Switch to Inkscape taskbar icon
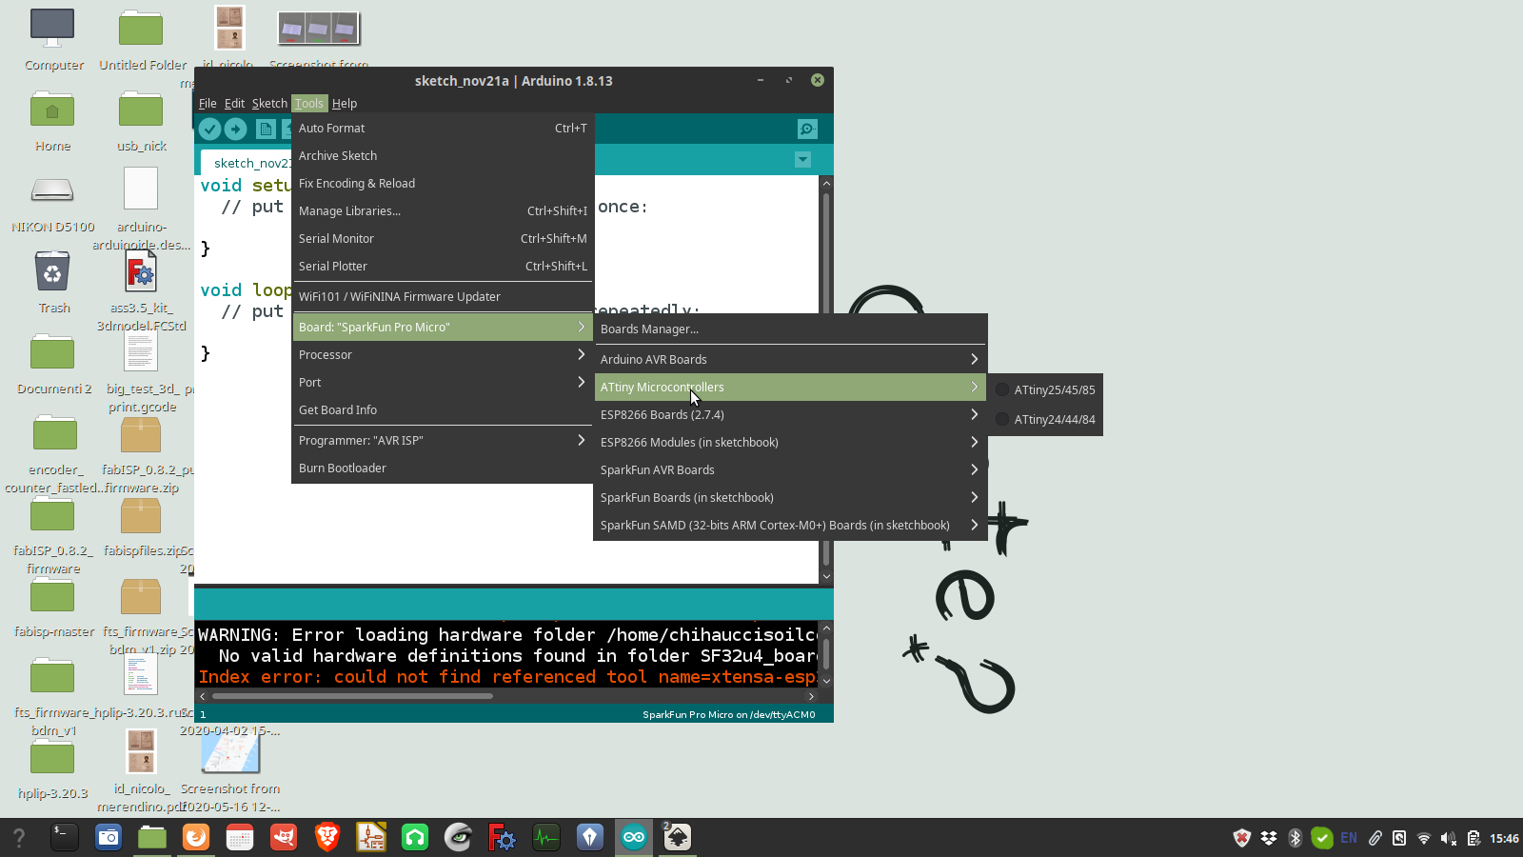Screen dimensions: 1523x857 (677, 837)
